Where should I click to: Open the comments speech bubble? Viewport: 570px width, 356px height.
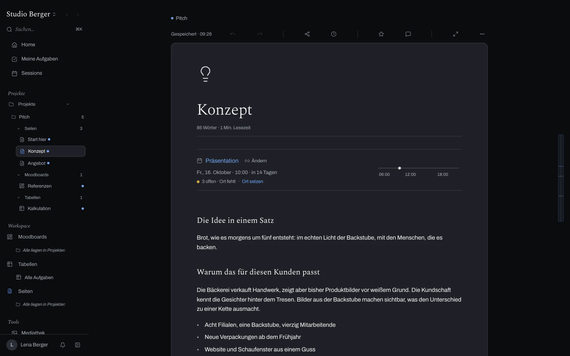tap(408, 34)
